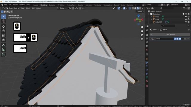
Task: Toggle Bevel modifier render display
Action: 180,39
